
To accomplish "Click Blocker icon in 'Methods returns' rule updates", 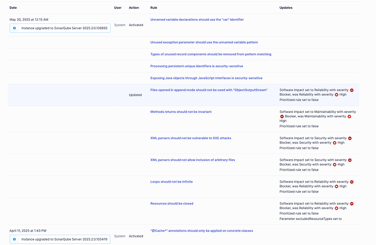I will coord(282,116).
